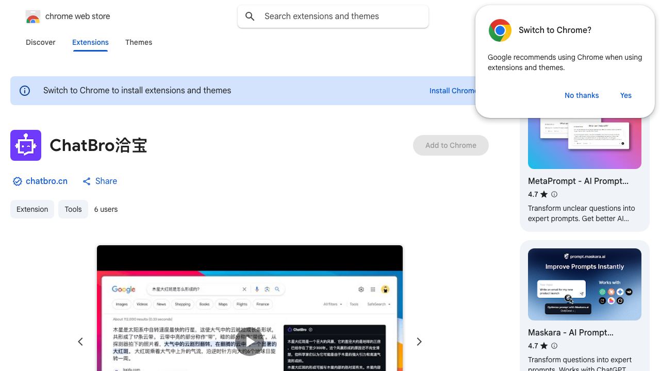Play the ChatBro preview video
The height and width of the screenshot is (371, 660).
[x=250, y=342]
